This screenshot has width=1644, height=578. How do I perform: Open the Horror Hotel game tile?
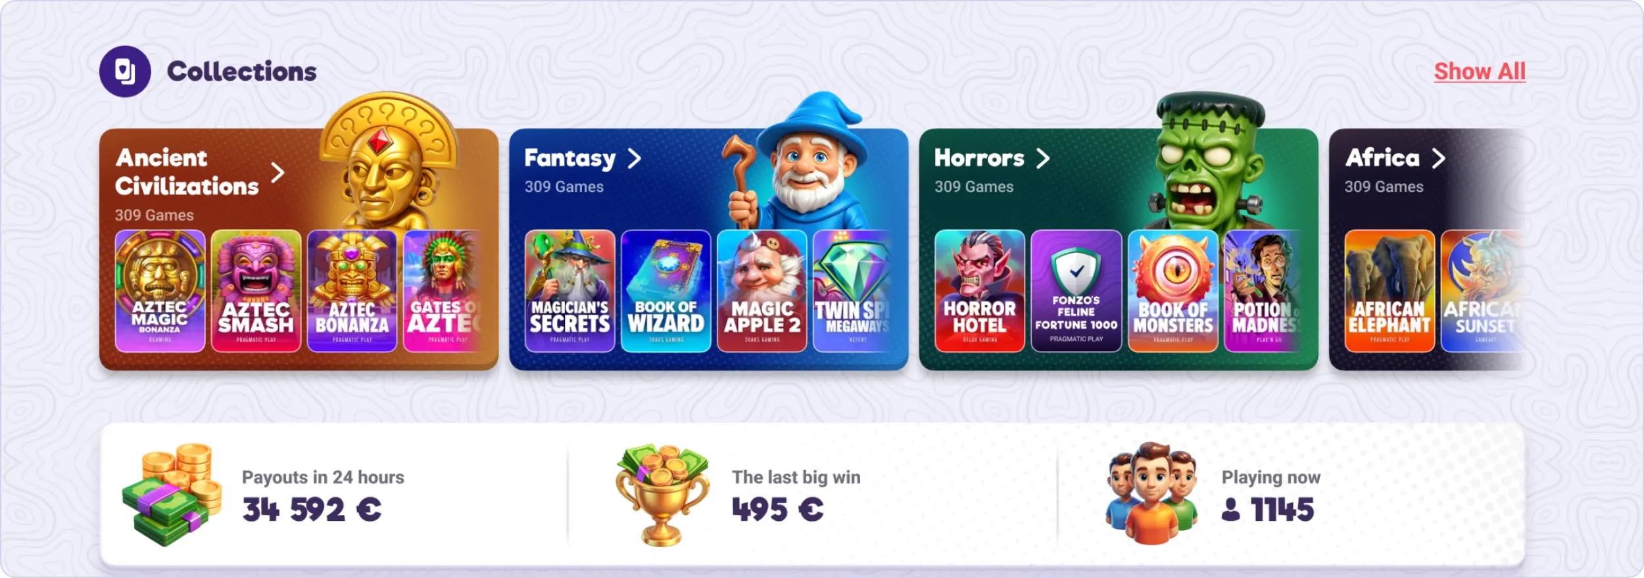[x=980, y=291]
